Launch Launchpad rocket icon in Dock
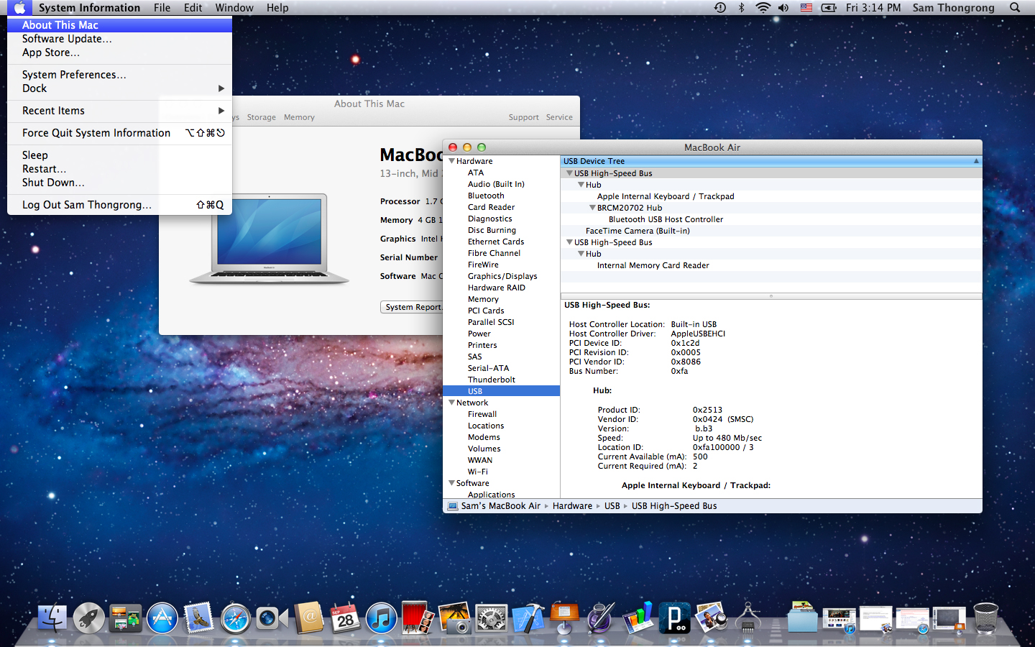This screenshot has height=647, width=1035. coord(89,618)
